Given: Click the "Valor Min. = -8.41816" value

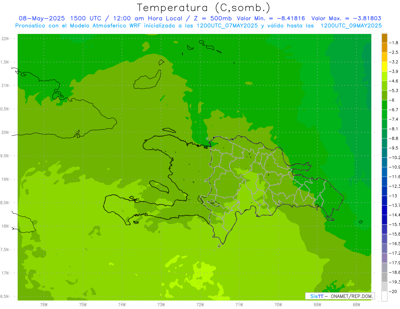Looking at the screenshot, I should (271, 18).
